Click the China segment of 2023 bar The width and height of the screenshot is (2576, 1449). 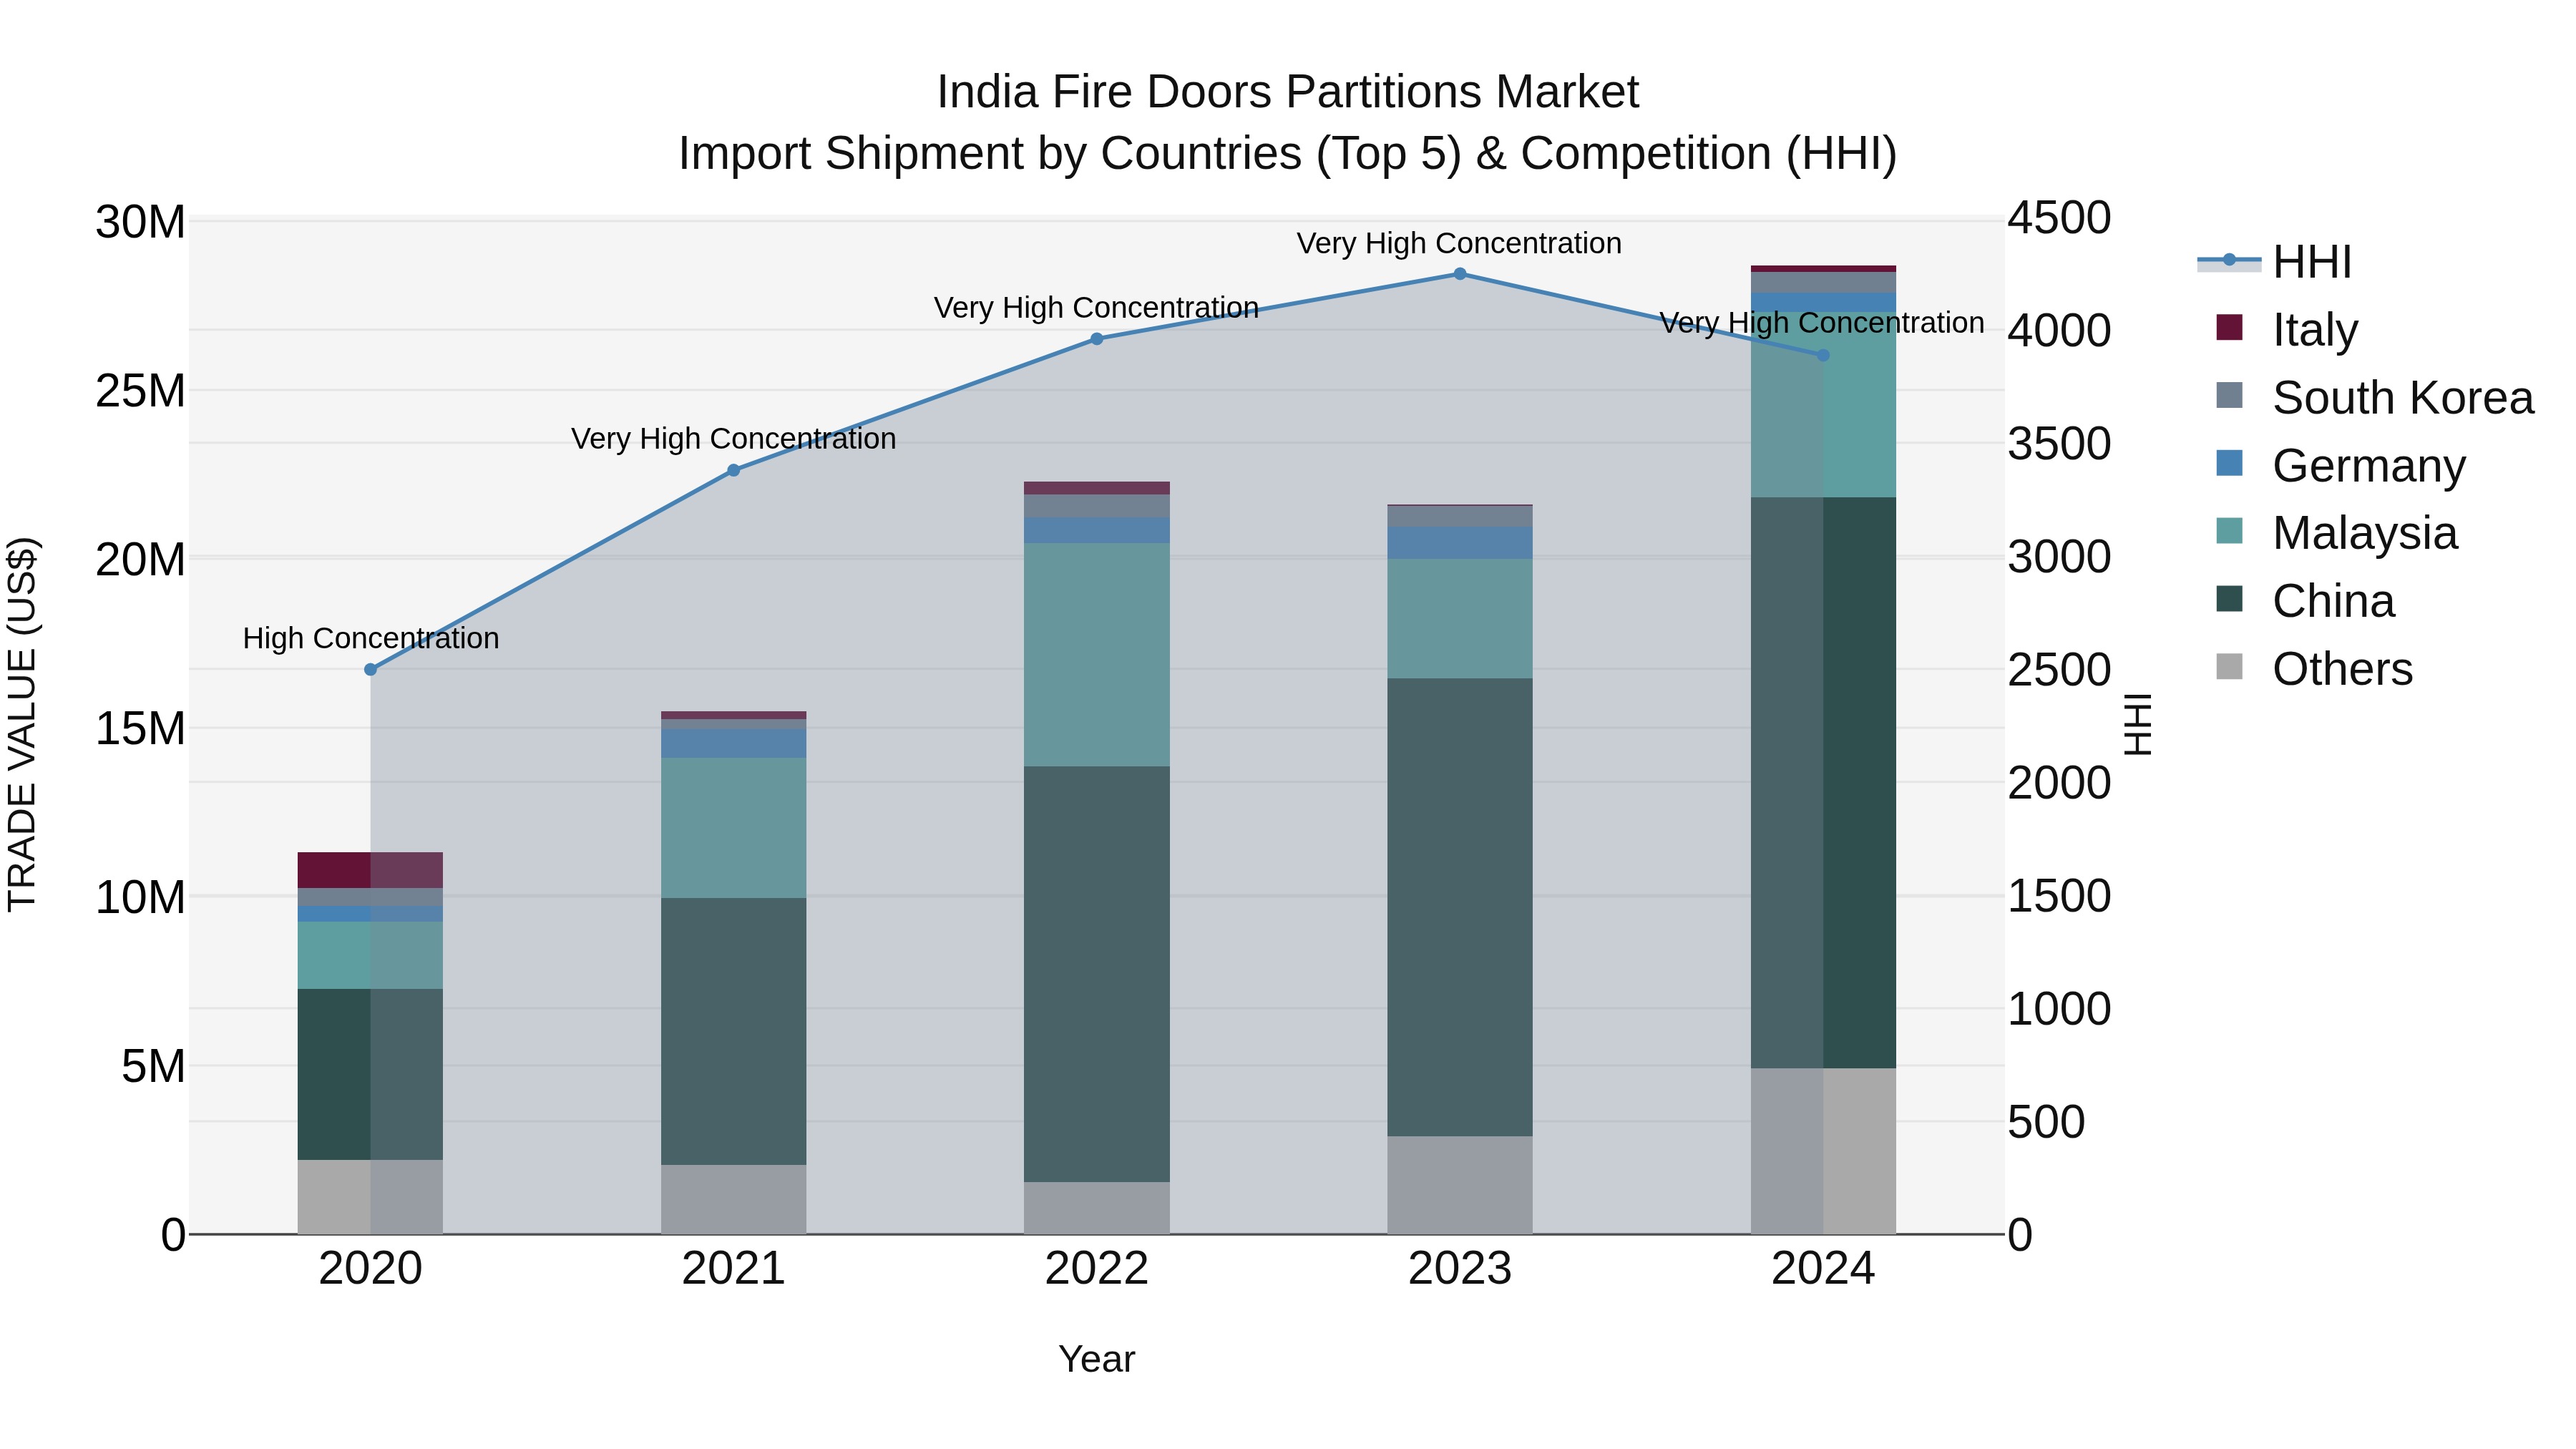pyautogui.click(x=1459, y=907)
